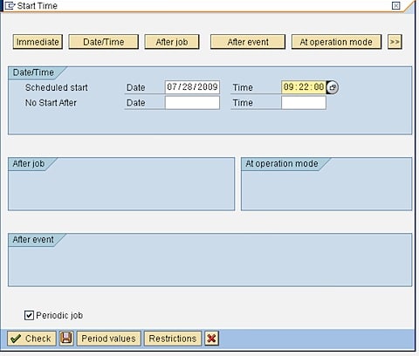The width and height of the screenshot is (419, 356).
Task: Open the Period values dialog
Action: [x=109, y=339]
